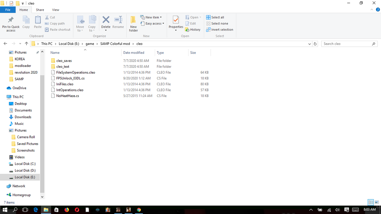Open the File tab
381x214 pixels.
coord(8,10)
